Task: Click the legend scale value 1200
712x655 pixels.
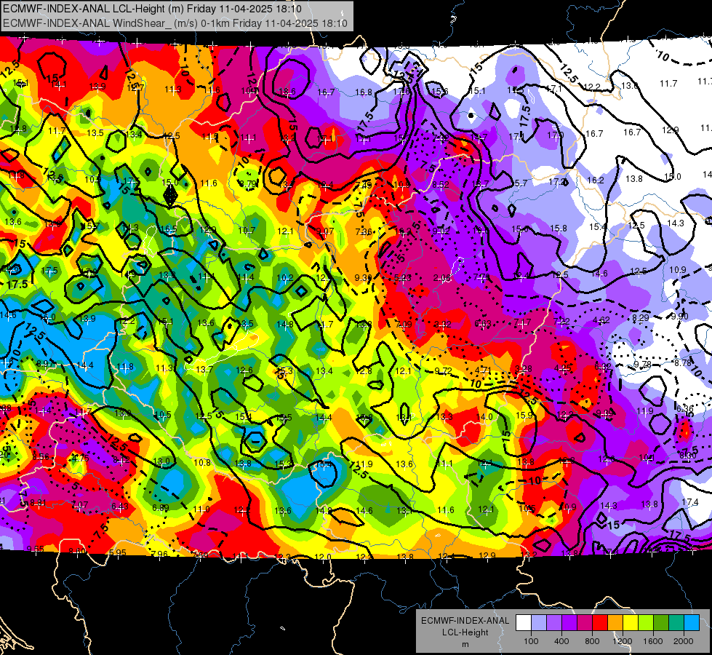Action: 623,641
